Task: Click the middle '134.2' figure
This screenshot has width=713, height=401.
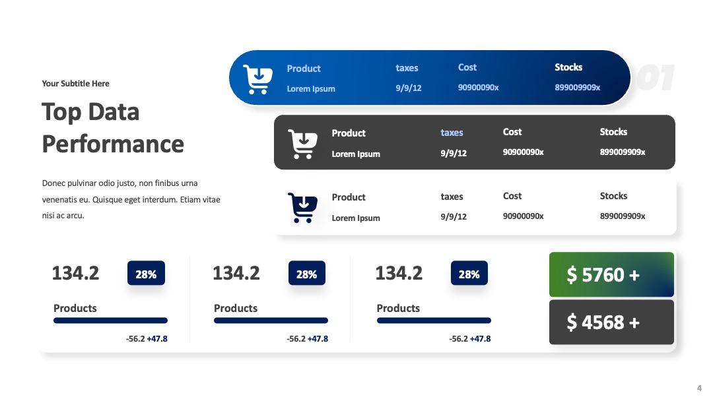Action: point(236,274)
